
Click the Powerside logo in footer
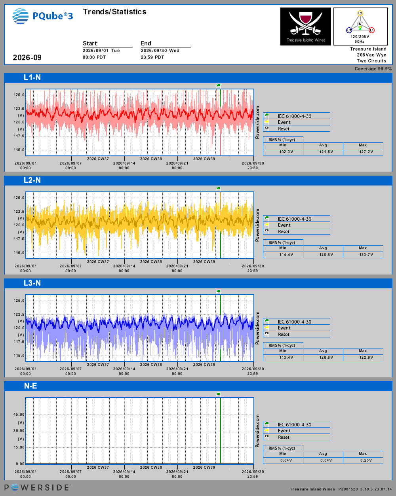coord(37,487)
